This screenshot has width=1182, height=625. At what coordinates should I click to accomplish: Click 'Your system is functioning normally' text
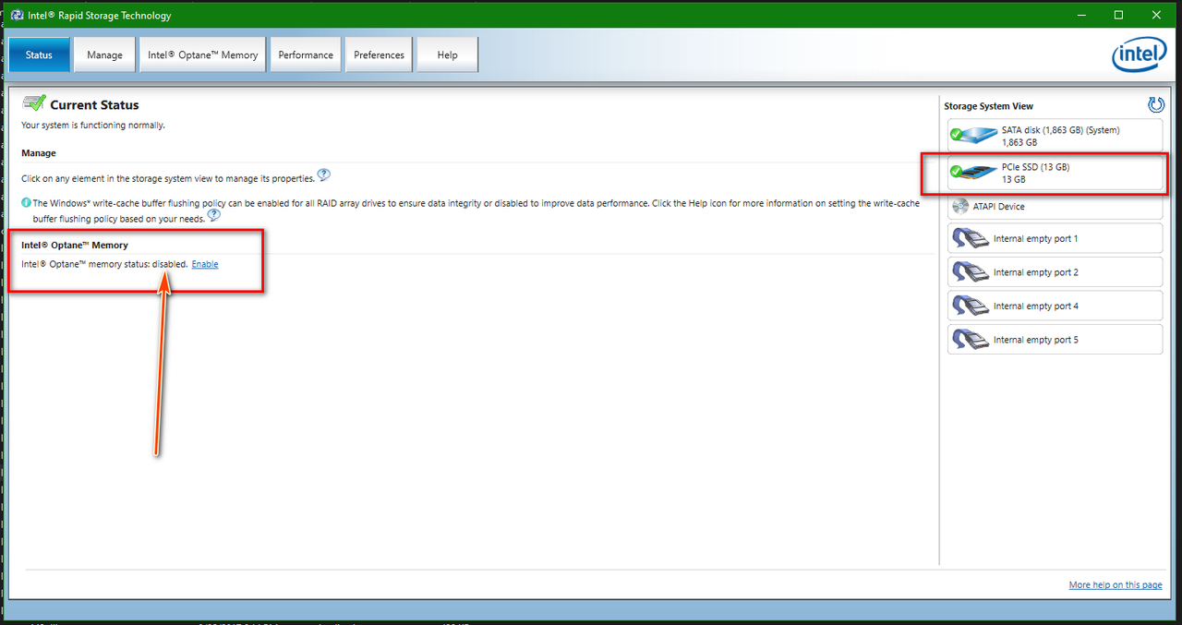coord(93,125)
